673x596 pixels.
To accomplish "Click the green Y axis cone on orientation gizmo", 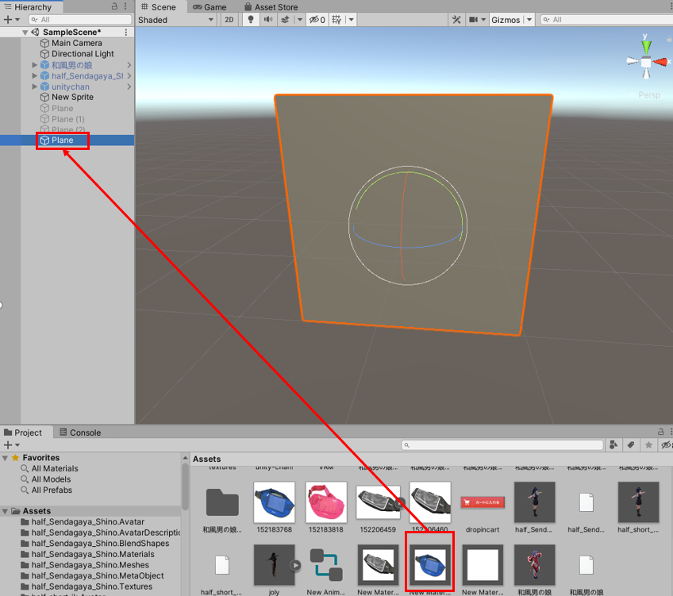I will (646, 46).
